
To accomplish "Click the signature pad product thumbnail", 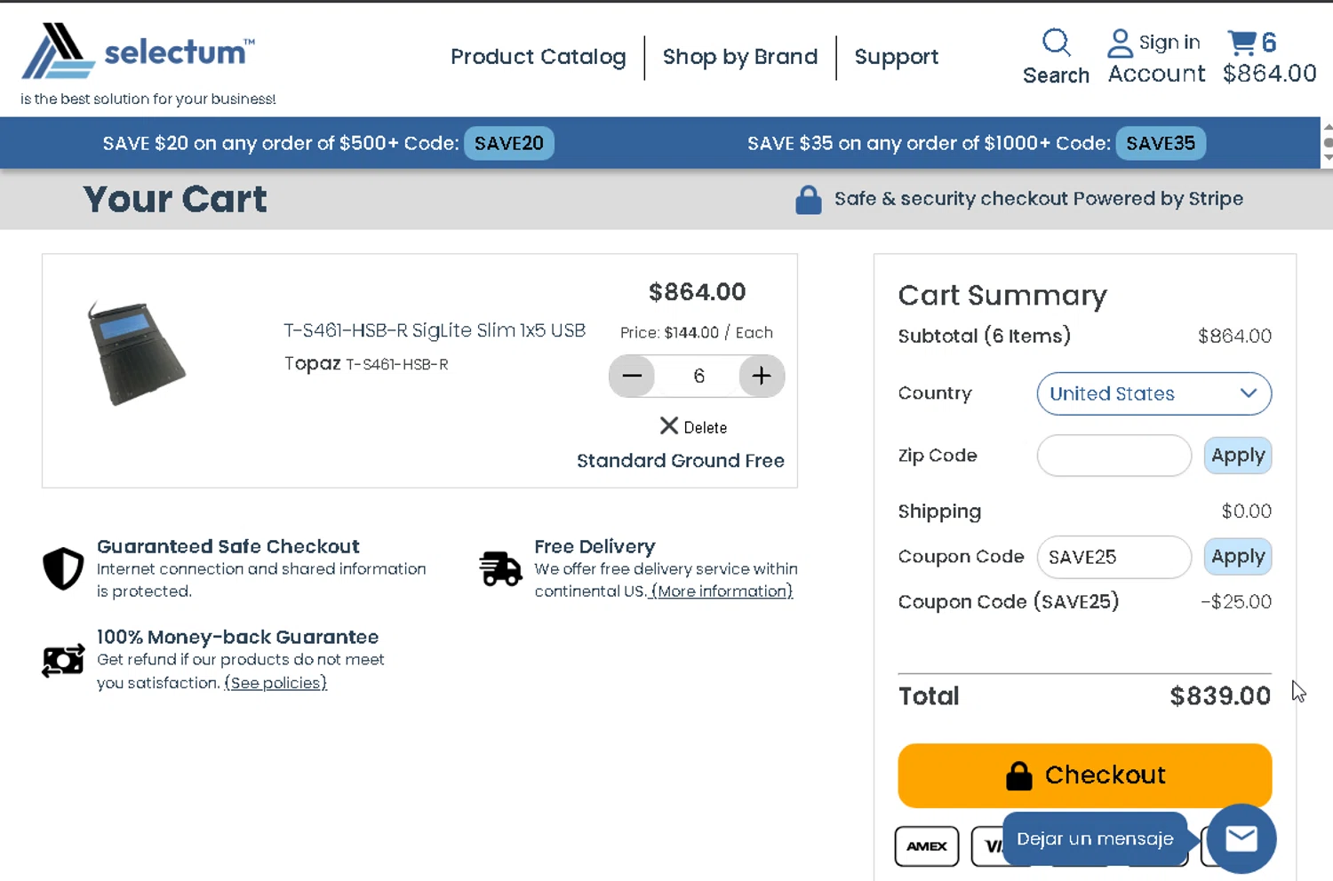I will [x=136, y=353].
